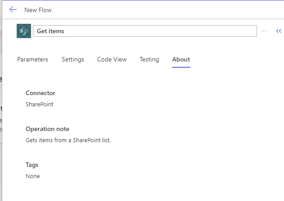Click the SharePoint connector icon

point(24,31)
